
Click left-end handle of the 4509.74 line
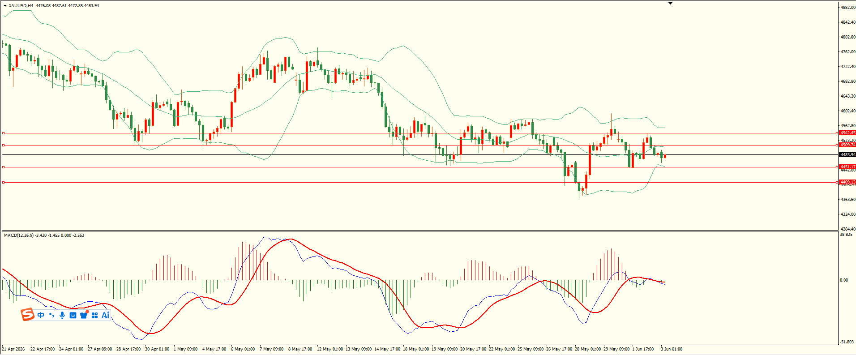point(4,145)
